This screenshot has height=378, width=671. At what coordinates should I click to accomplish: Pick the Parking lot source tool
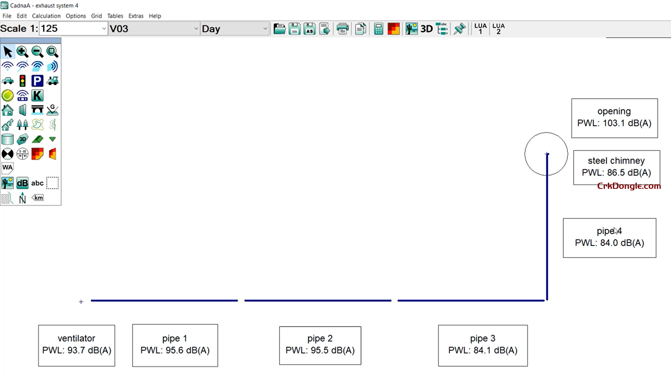pyautogui.click(x=37, y=81)
